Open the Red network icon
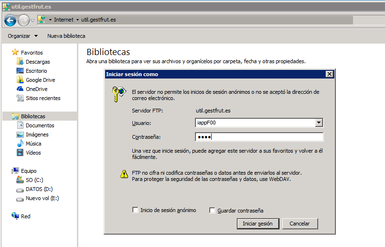Screen dimensions: 385x247 [15, 216]
